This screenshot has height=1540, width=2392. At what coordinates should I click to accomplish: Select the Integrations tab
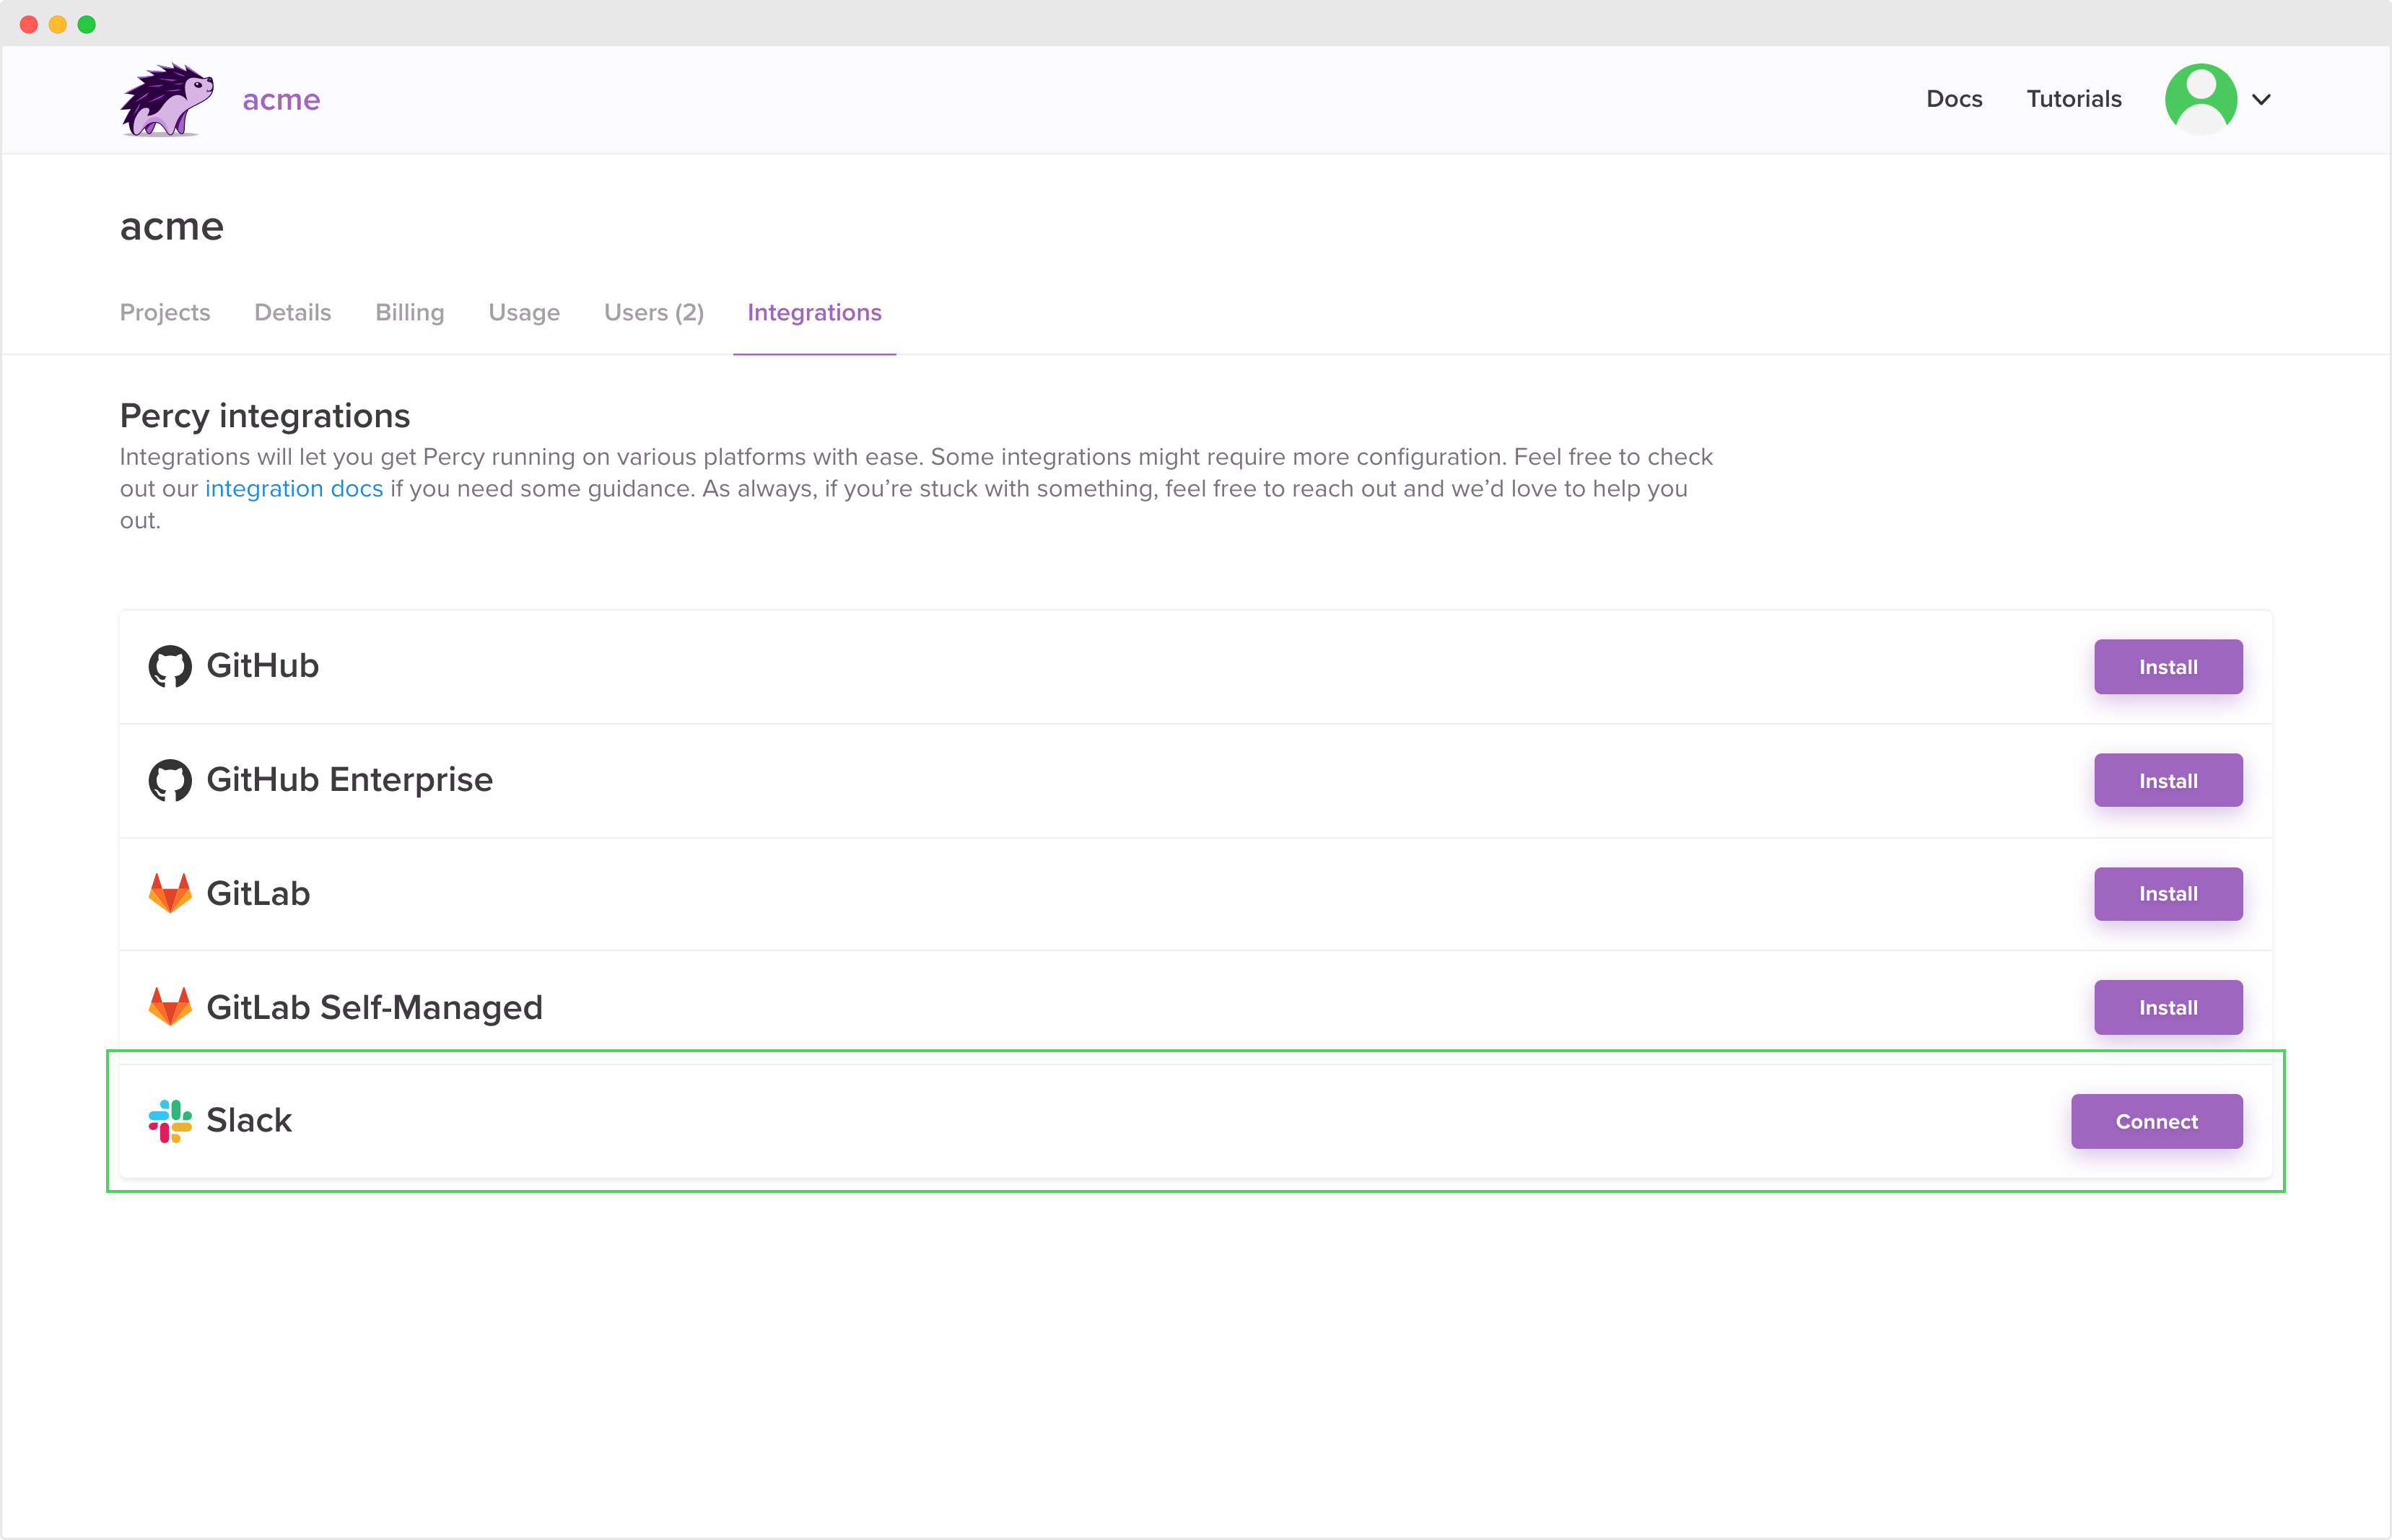pyautogui.click(x=814, y=313)
